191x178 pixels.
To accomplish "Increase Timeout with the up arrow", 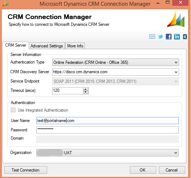I will click(x=86, y=89).
